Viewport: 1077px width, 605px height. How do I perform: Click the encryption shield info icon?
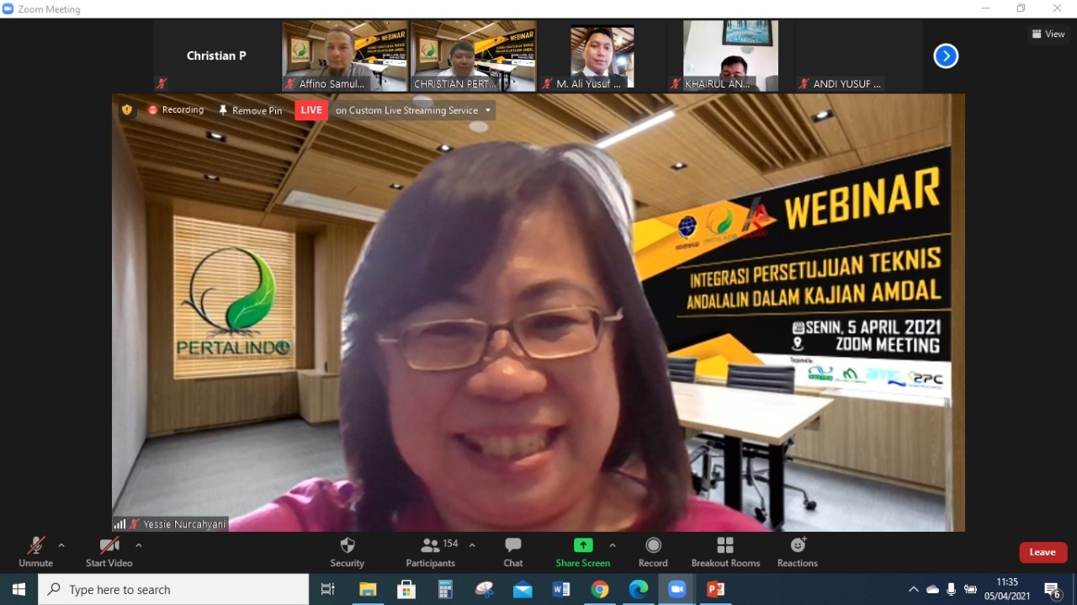point(127,109)
